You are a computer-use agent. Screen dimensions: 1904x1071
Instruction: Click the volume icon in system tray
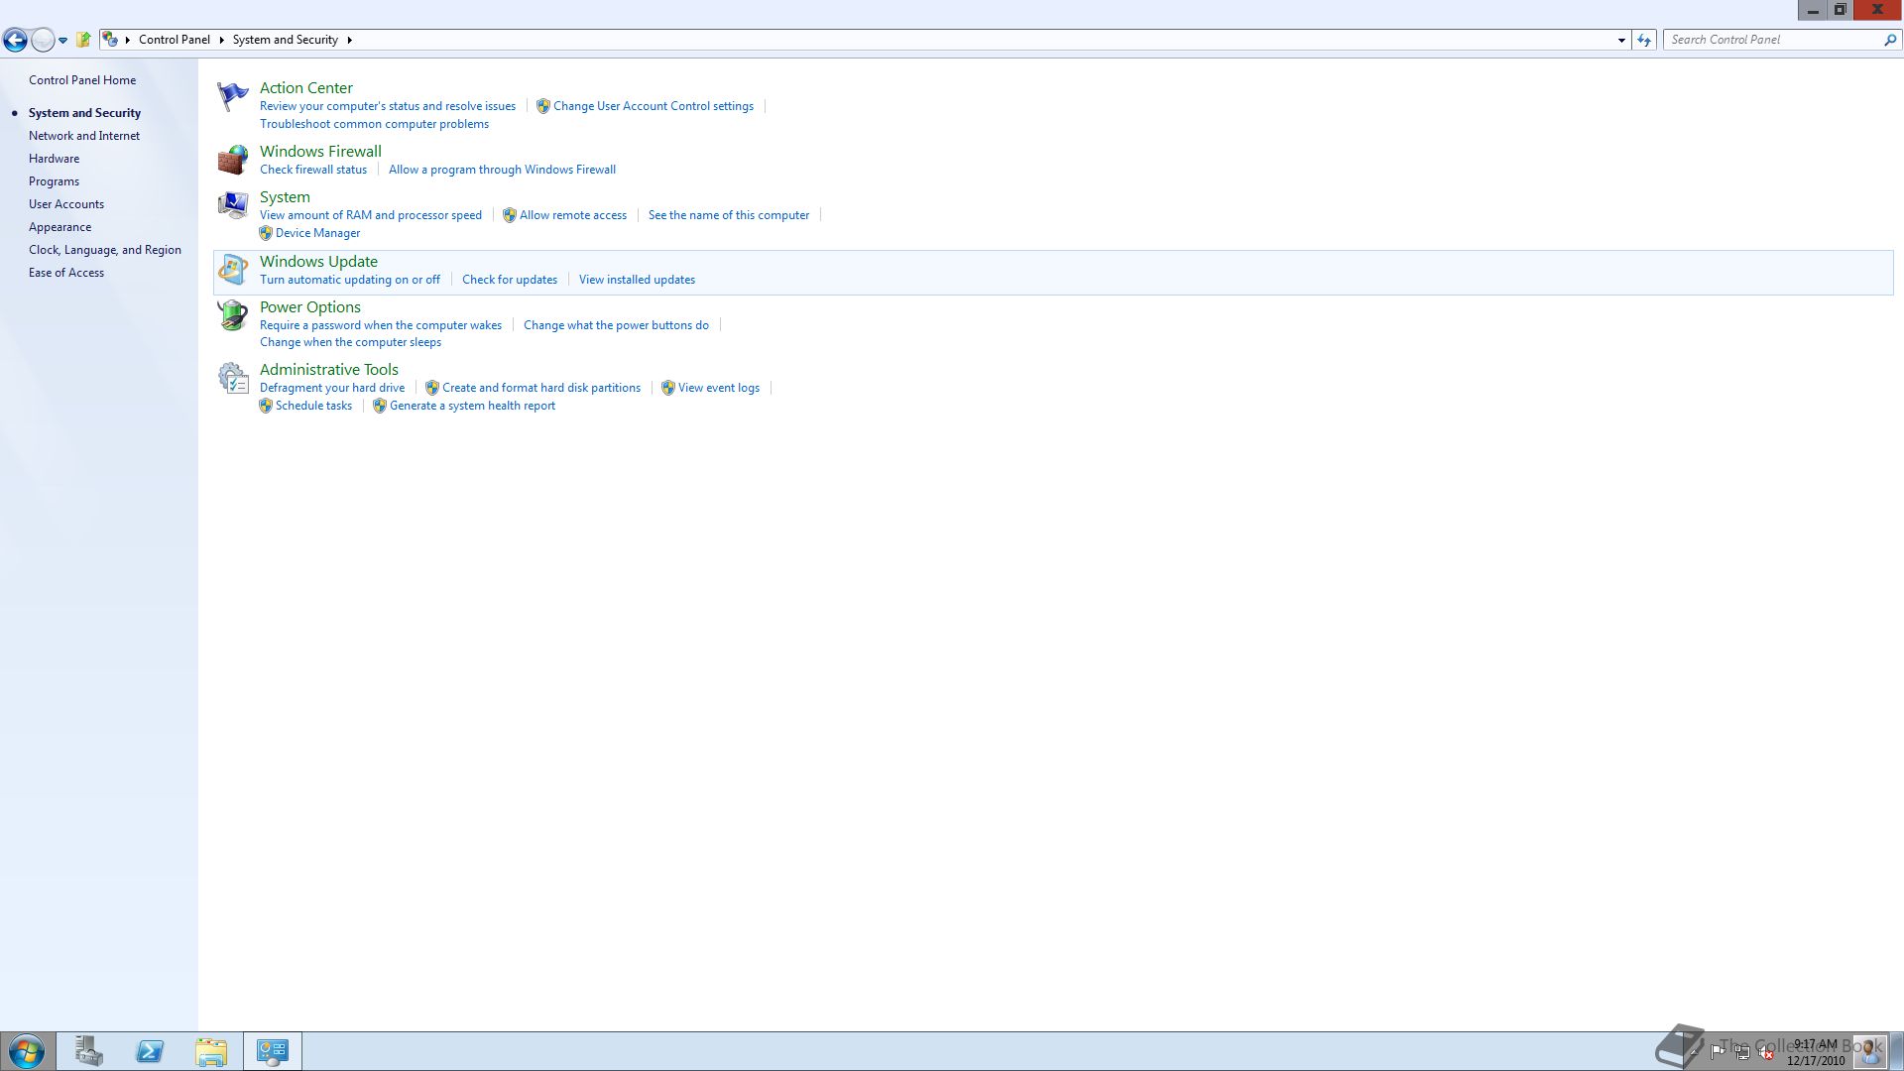click(1766, 1052)
